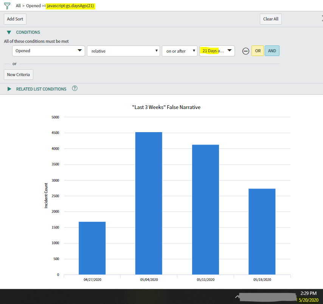Click the Clear All button

(x=270, y=19)
